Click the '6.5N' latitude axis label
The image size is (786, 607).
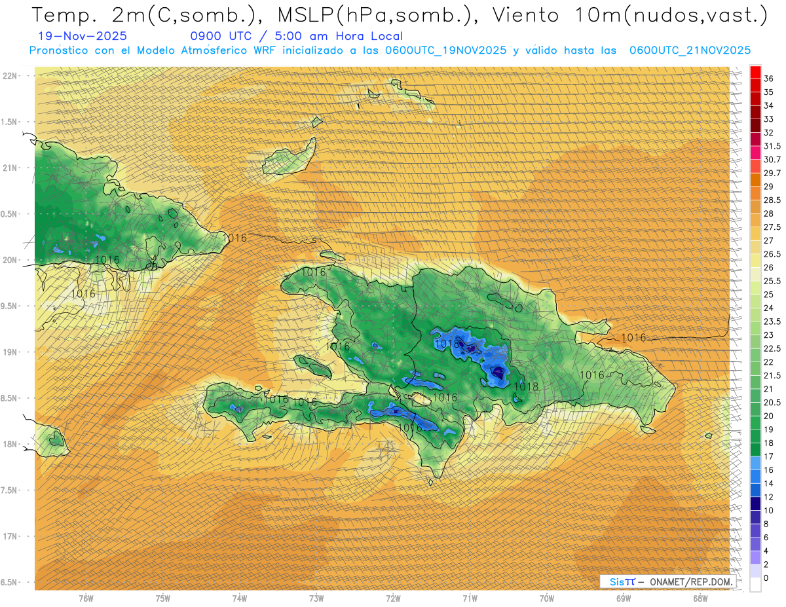point(10,582)
